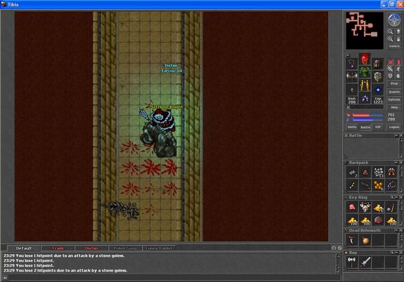Click the Stop button
The height and width of the screenshot is (282, 404).
tap(394, 83)
